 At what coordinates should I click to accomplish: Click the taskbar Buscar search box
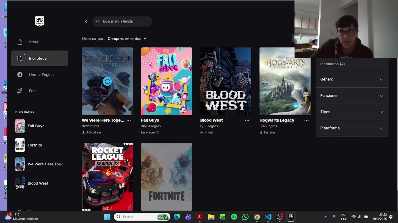tap(142, 217)
